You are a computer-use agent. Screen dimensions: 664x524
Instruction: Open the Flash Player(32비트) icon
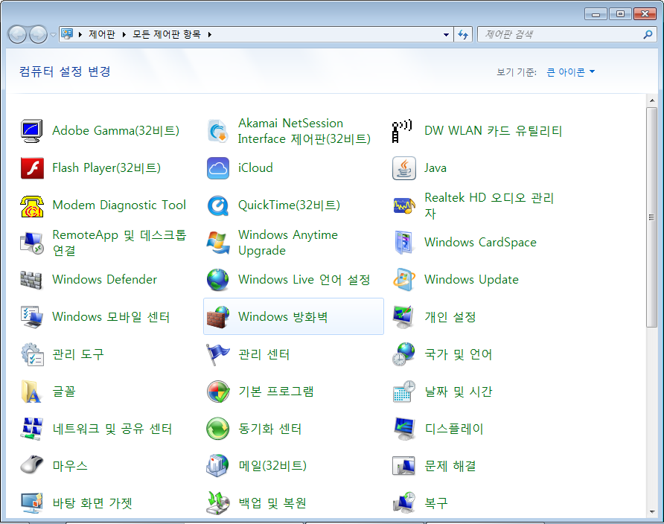pyautogui.click(x=32, y=168)
